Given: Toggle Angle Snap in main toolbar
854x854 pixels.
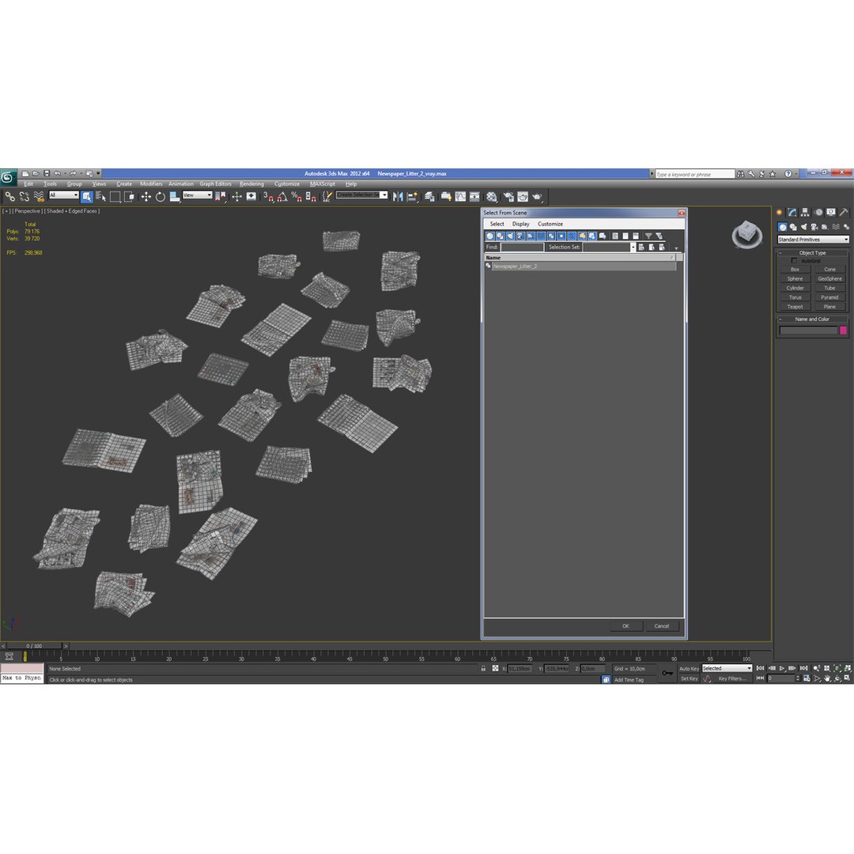Looking at the screenshot, I should [282, 197].
